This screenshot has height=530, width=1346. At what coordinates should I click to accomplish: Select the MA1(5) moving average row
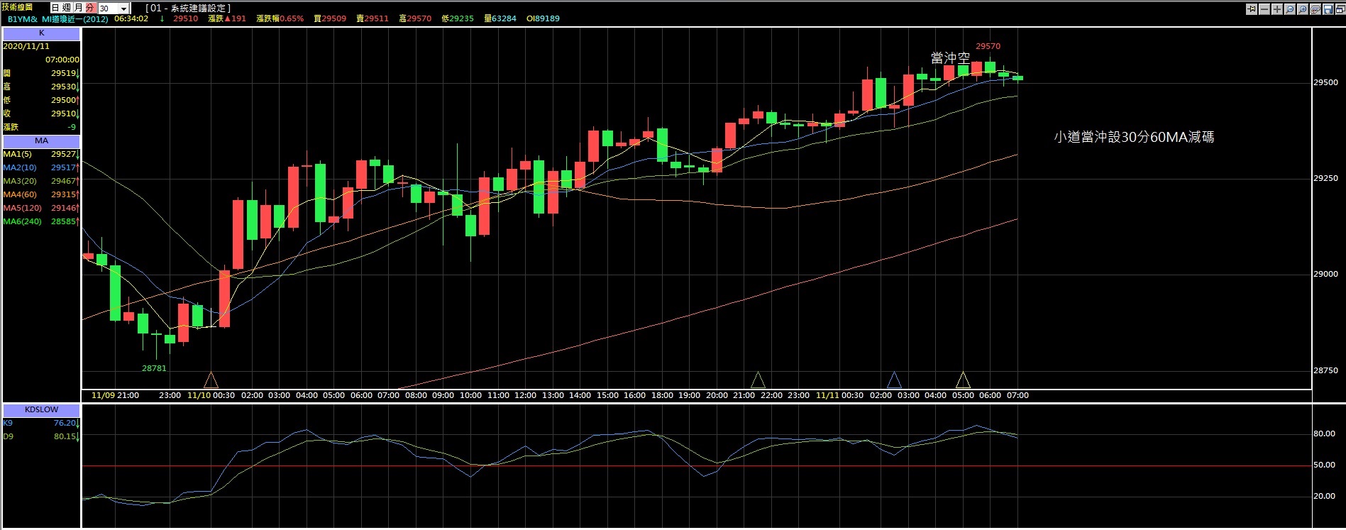[41, 154]
